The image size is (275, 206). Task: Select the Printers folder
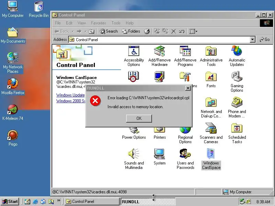[x=159, y=134]
